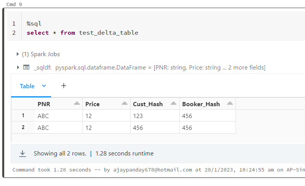Sort by Booker_Hash column arrow
The image size is (305, 186).
[230, 104]
